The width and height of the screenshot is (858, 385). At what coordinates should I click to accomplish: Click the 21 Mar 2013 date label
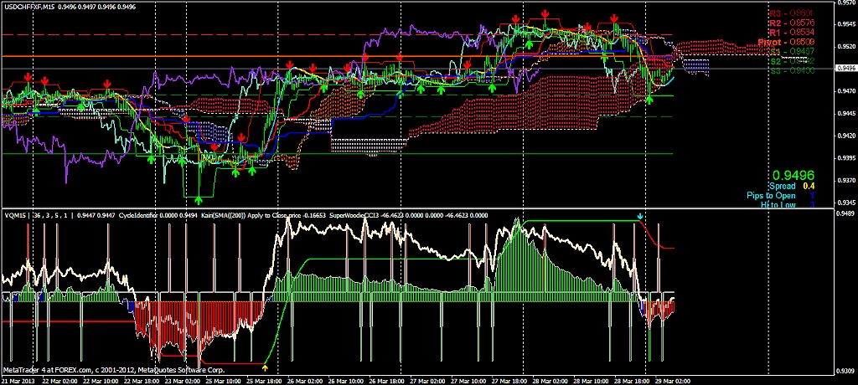pos(17,380)
